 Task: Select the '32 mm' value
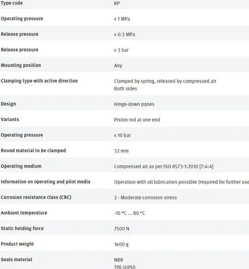(121, 151)
